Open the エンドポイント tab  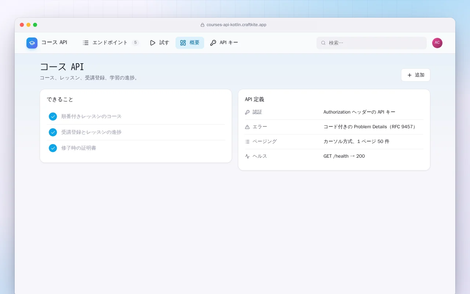click(x=111, y=43)
